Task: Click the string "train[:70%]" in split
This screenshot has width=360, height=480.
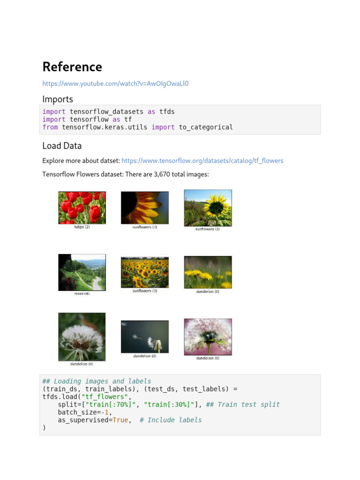Action: pyautogui.click(x=110, y=405)
